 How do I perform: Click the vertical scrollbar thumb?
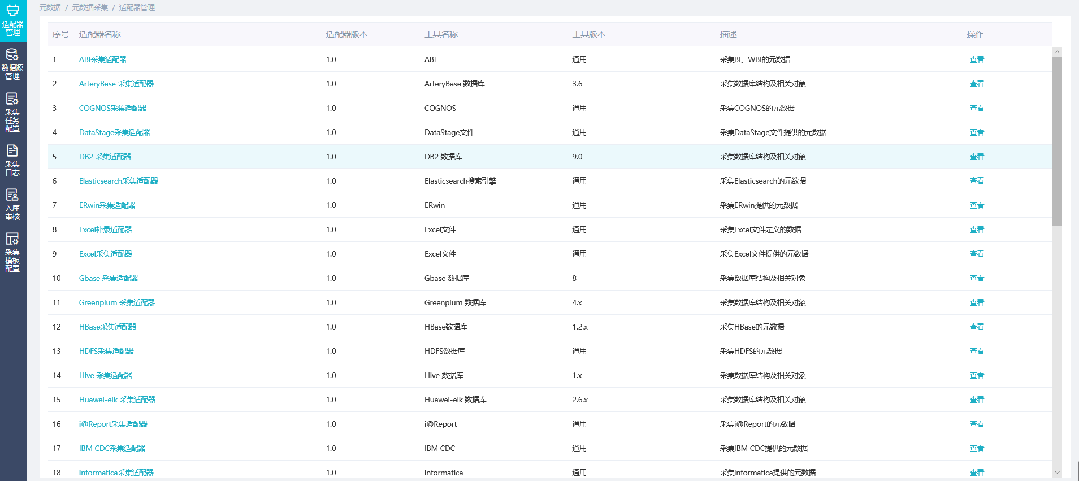pyautogui.click(x=1057, y=141)
